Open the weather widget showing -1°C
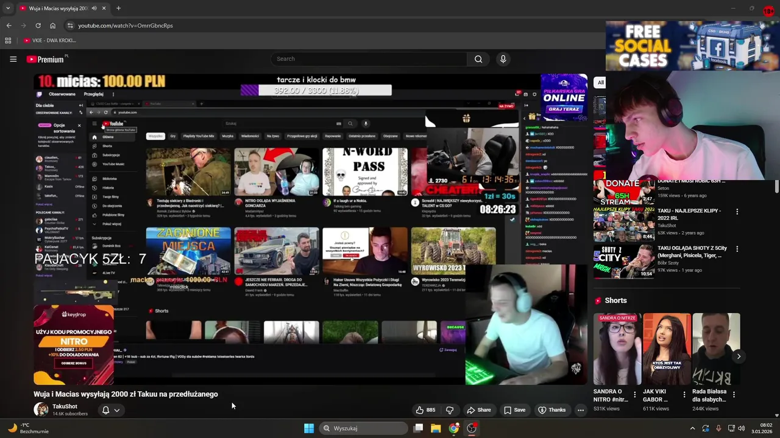 (x=27, y=428)
